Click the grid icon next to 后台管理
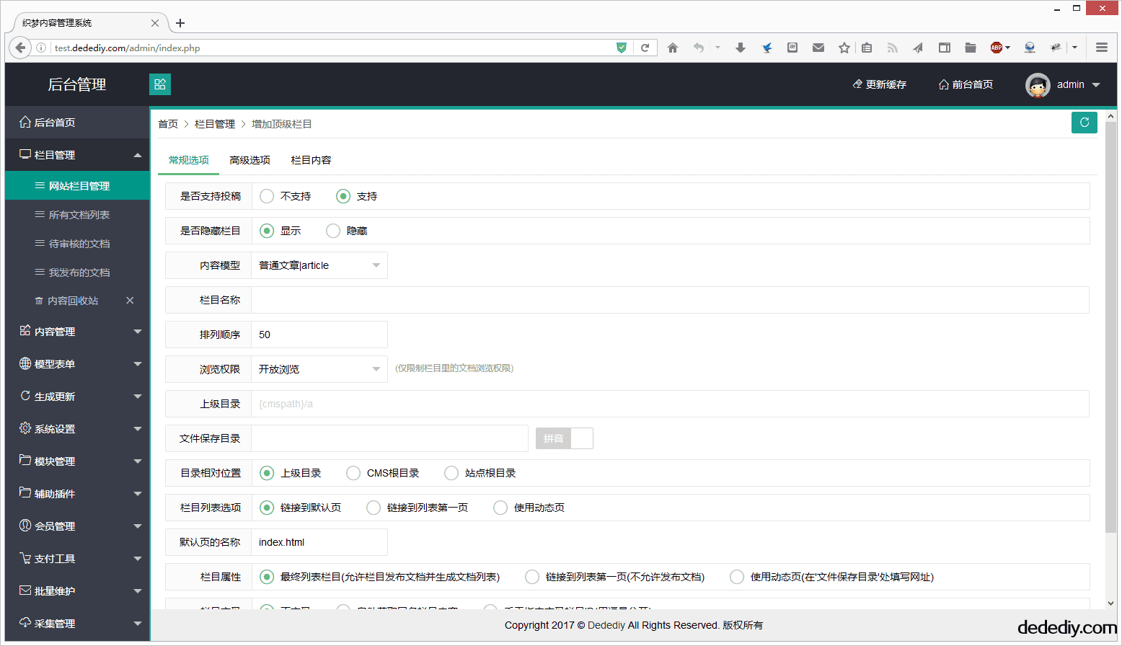1122x646 pixels. point(159,84)
